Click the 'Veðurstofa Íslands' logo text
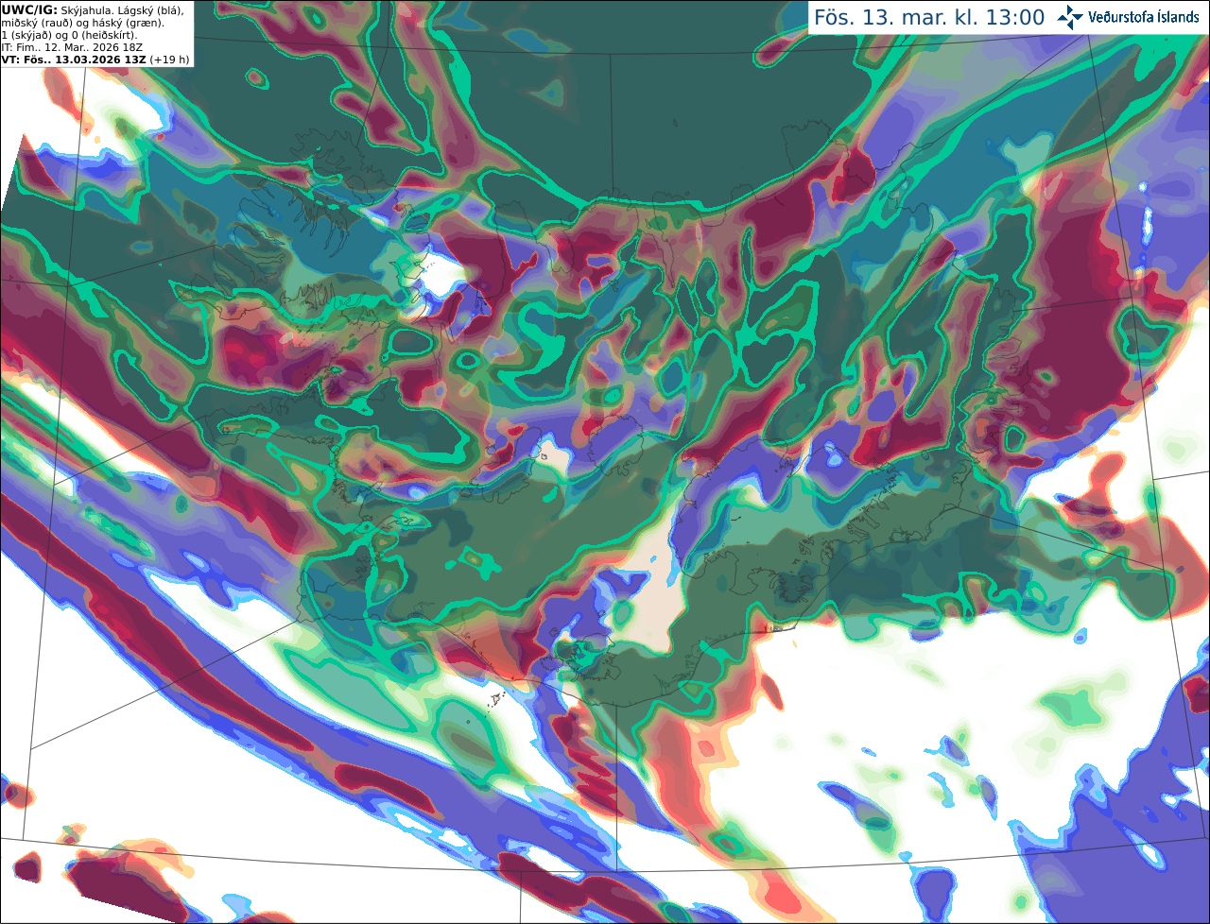This screenshot has width=1210, height=924. (1144, 17)
